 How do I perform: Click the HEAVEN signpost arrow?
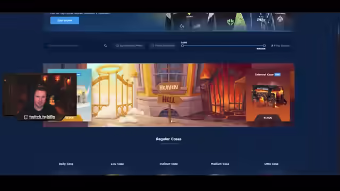(x=169, y=88)
